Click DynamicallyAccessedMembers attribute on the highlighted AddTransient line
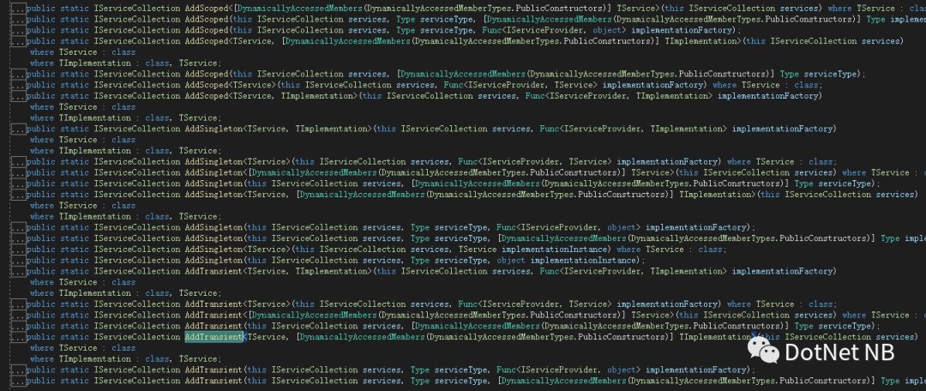This screenshot has width=926, height=391. pos(362,337)
